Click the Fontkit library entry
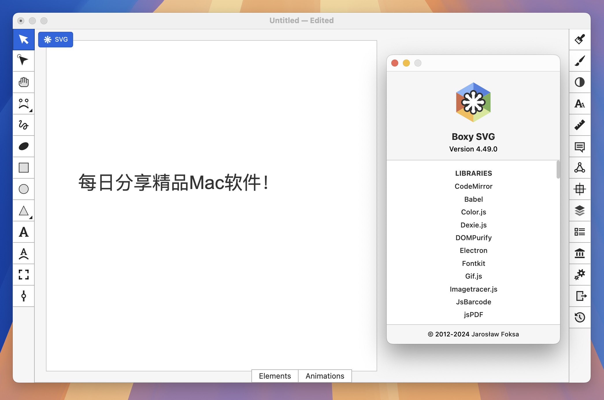 (x=473, y=263)
